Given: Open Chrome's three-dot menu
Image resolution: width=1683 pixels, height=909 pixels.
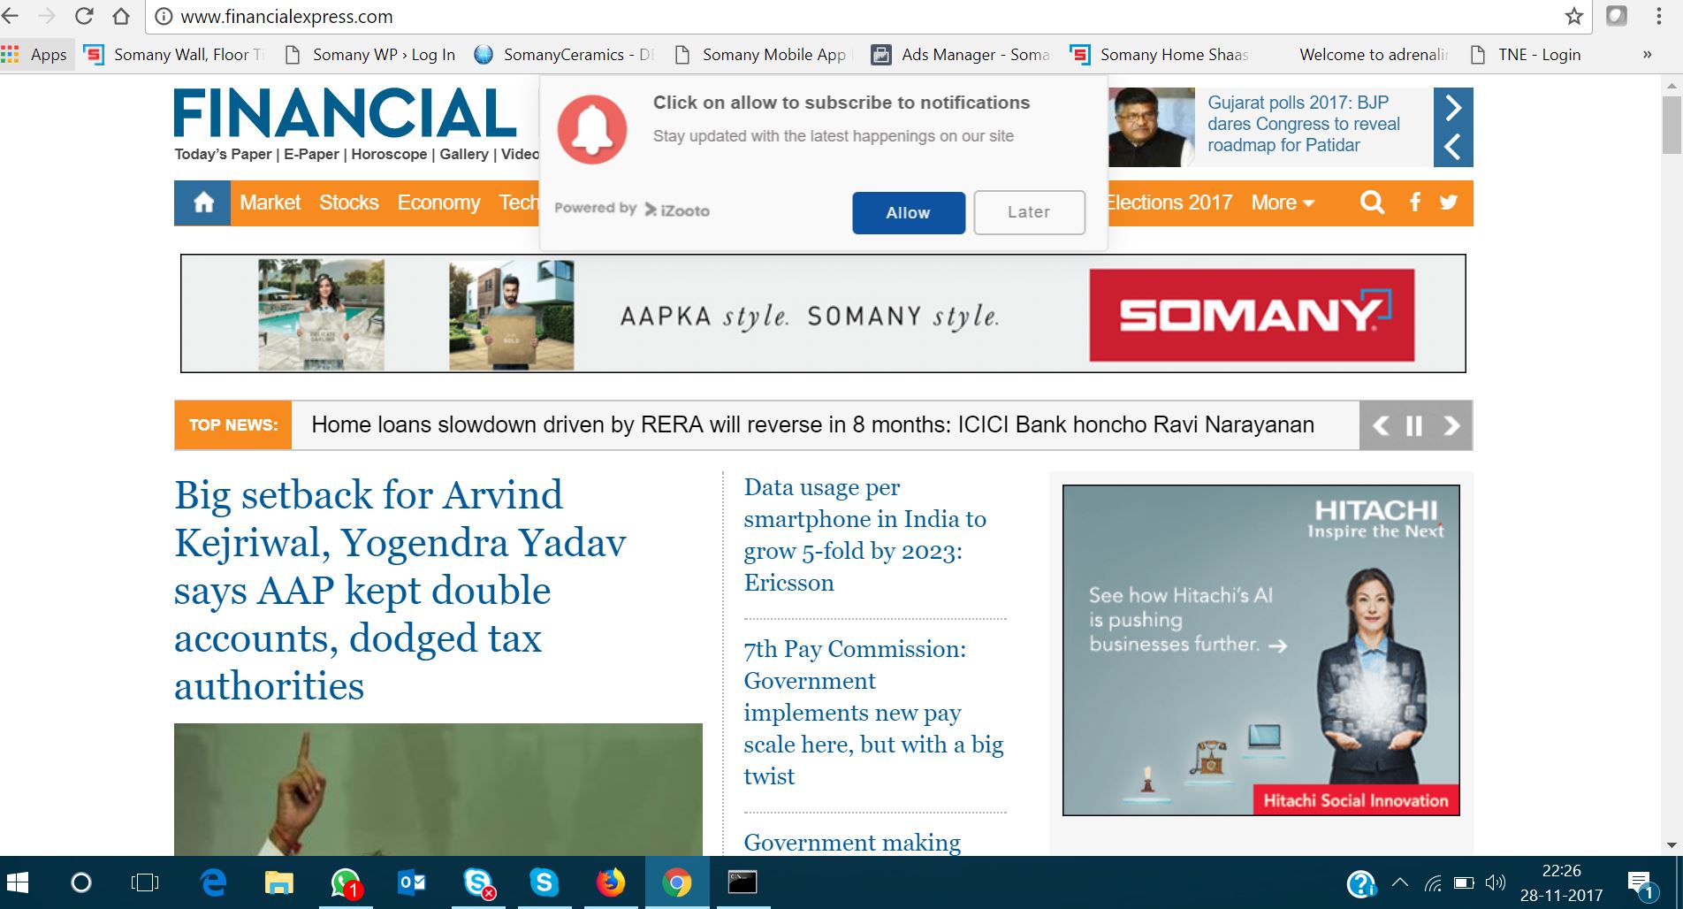Looking at the screenshot, I should 1658,16.
